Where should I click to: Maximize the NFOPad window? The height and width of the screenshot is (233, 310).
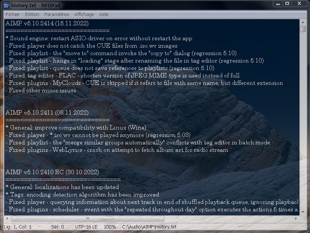(x=287, y=4)
